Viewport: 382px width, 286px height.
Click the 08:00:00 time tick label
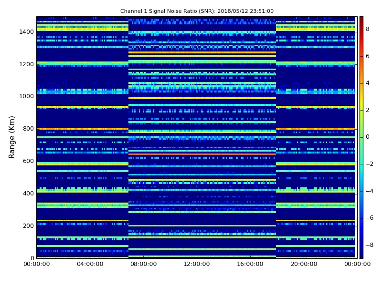click(x=144, y=264)
